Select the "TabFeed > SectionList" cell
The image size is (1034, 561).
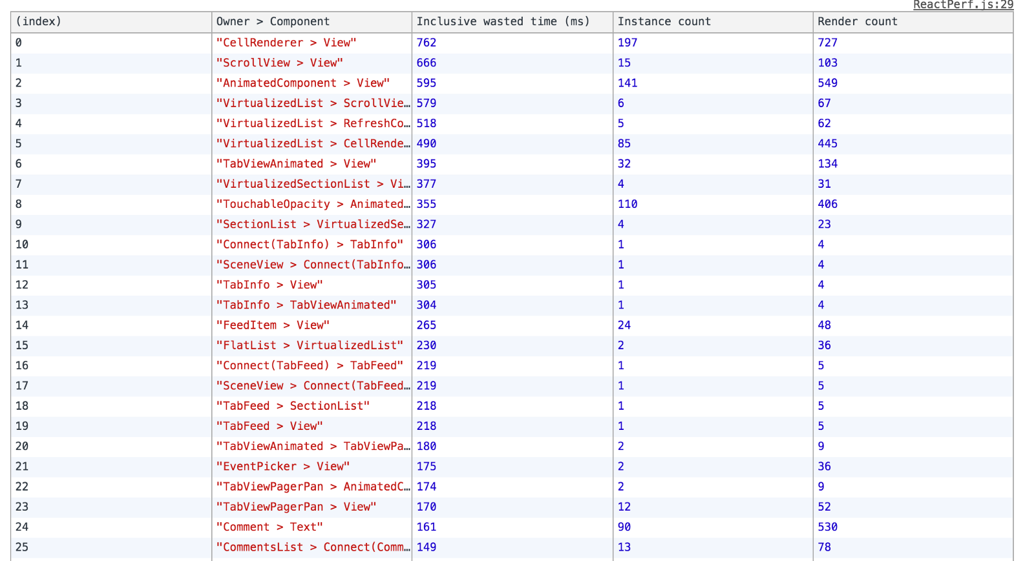coord(293,406)
